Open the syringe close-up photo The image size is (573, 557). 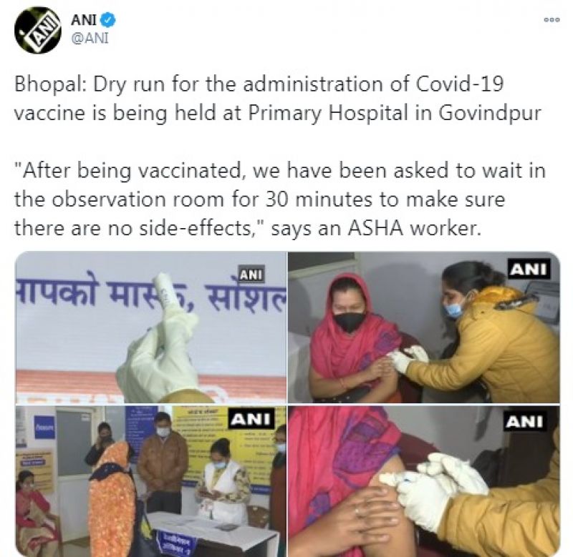click(x=150, y=327)
